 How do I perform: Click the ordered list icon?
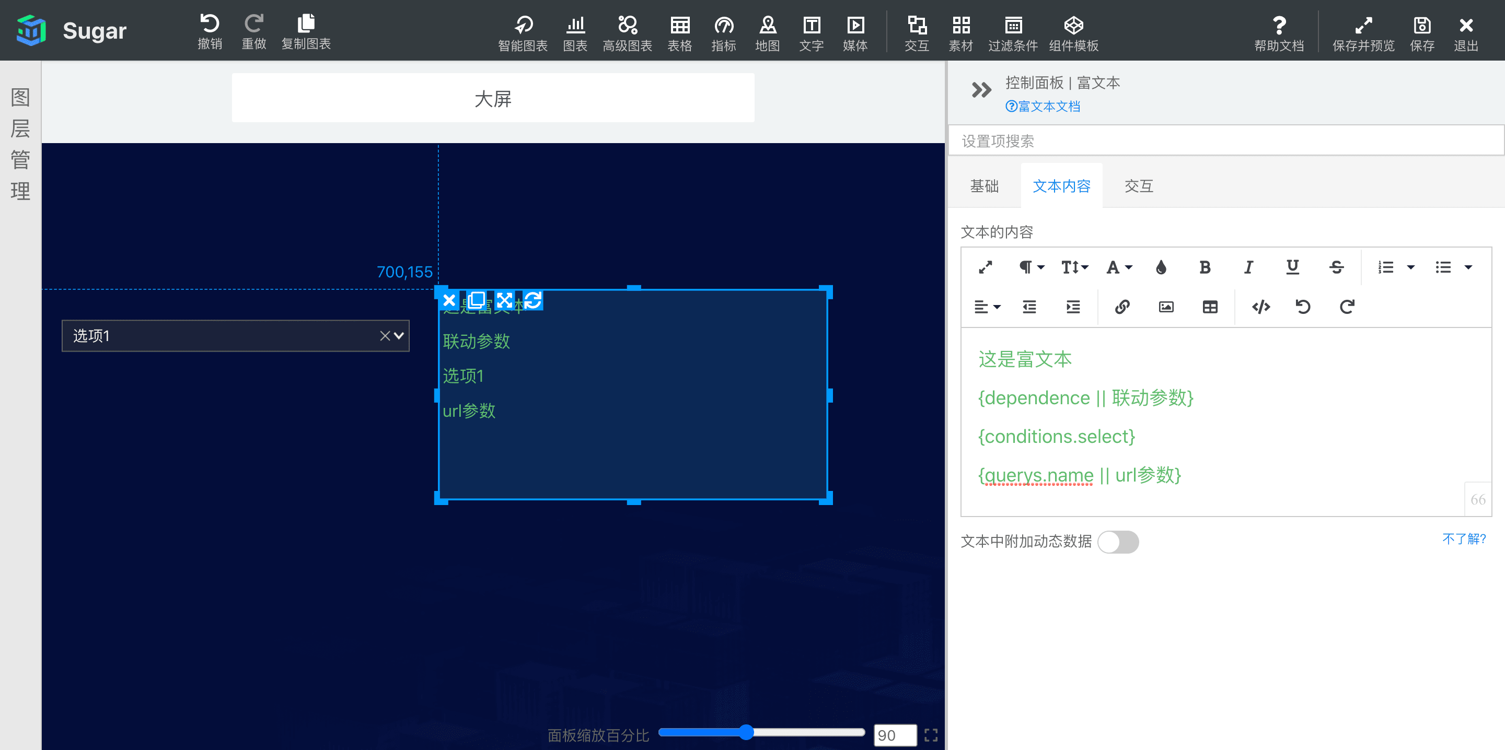(1386, 267)
